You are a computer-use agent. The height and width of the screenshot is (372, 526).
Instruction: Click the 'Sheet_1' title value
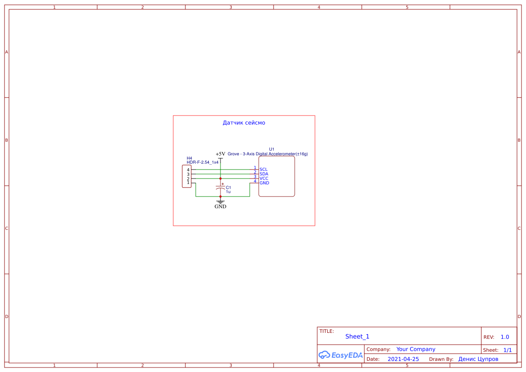357,336
